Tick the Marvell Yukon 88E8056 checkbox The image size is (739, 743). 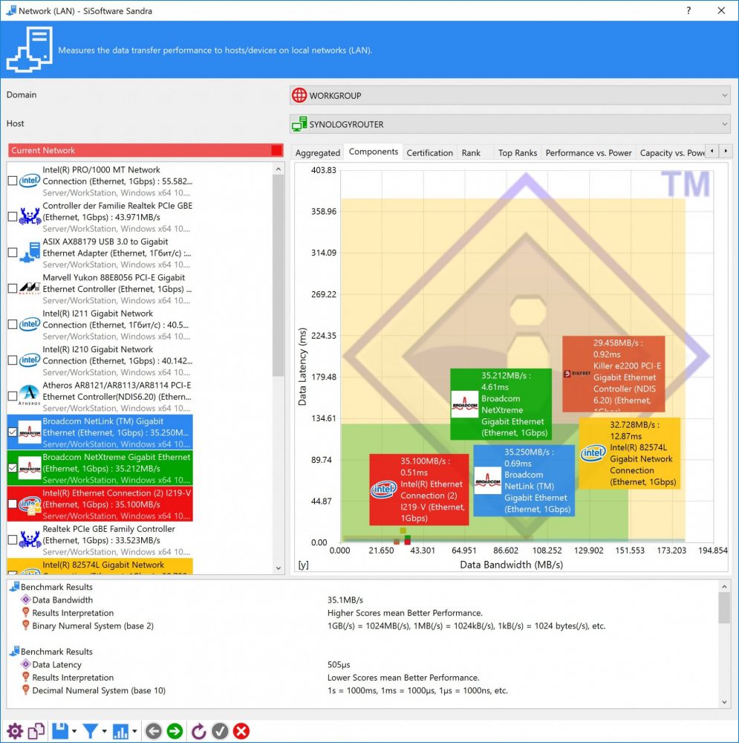click(13, 288)
